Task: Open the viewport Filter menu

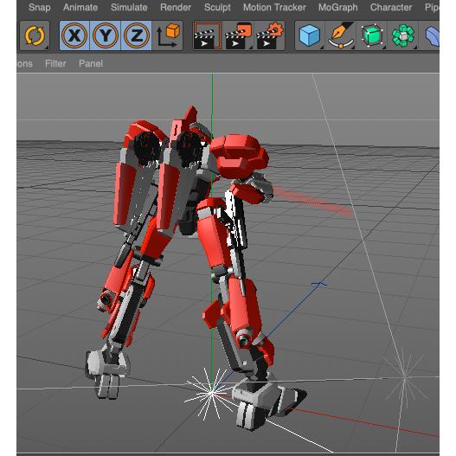Action: 55,63
